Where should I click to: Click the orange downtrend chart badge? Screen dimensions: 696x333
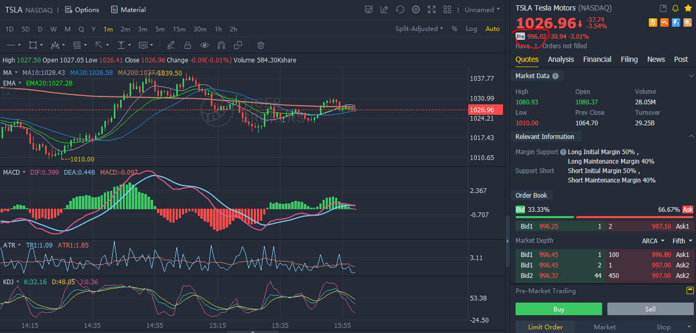(x=665, y=23)
